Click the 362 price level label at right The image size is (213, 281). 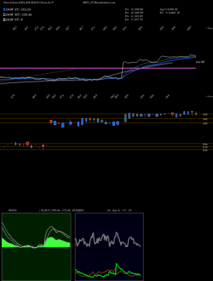pyautogui.click(x=205, y=119)
